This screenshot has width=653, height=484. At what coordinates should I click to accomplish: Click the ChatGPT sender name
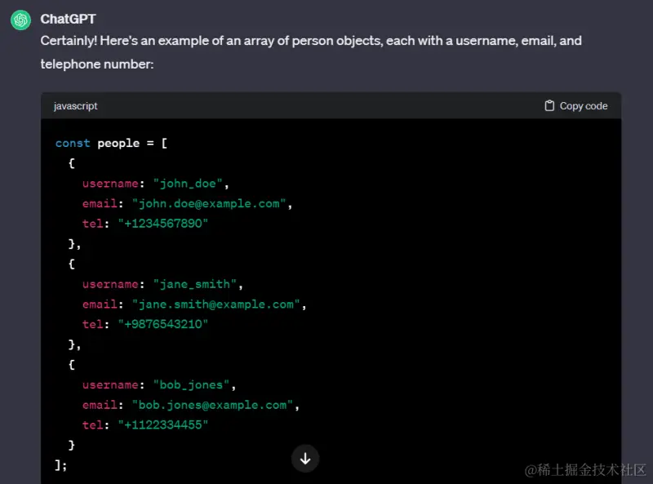pyautogui.click(x=68, y=19)
